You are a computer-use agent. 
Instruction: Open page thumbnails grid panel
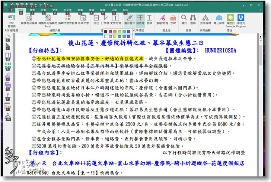click(7, 66)
